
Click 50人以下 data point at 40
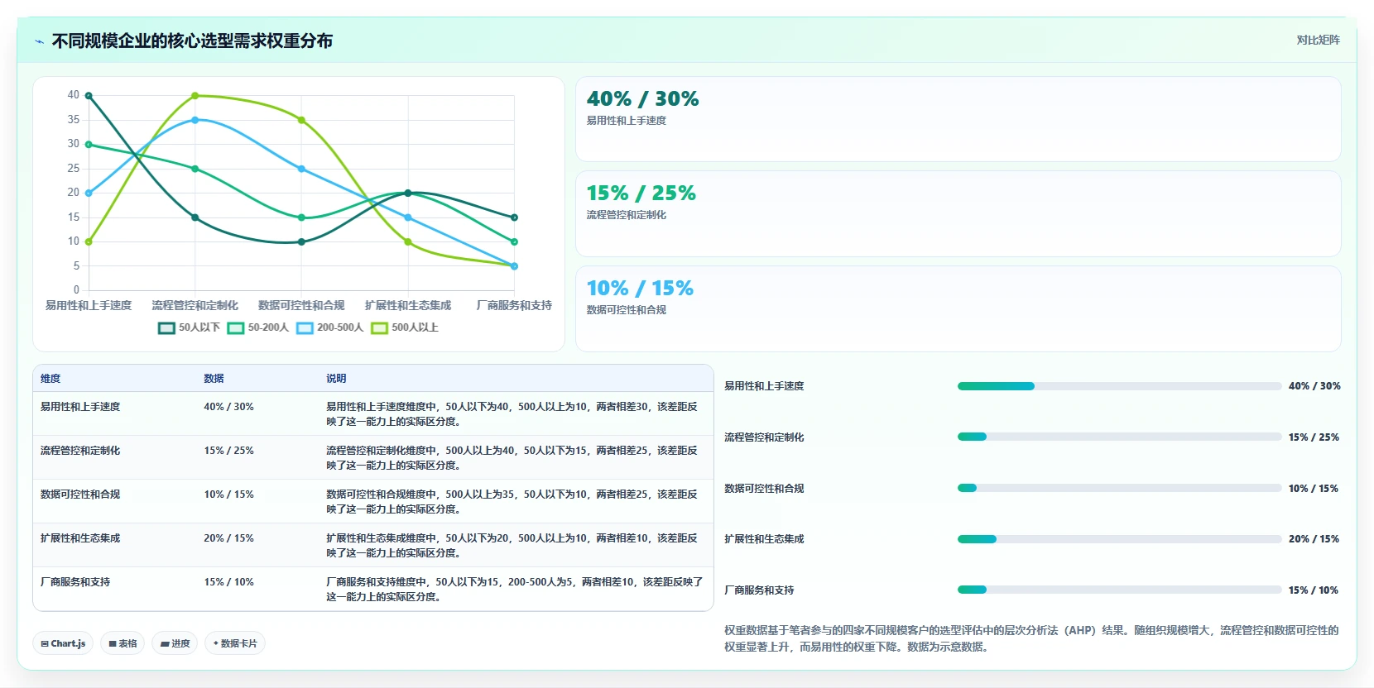pyautogui.click(x=89, y=96)
